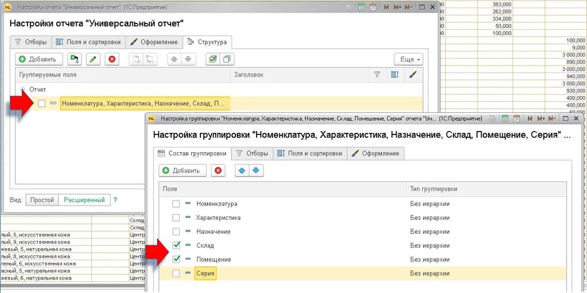This screenshot has height=293, width=587.
Task: Click the first disabled grouping-move icon
Action: 136,59
